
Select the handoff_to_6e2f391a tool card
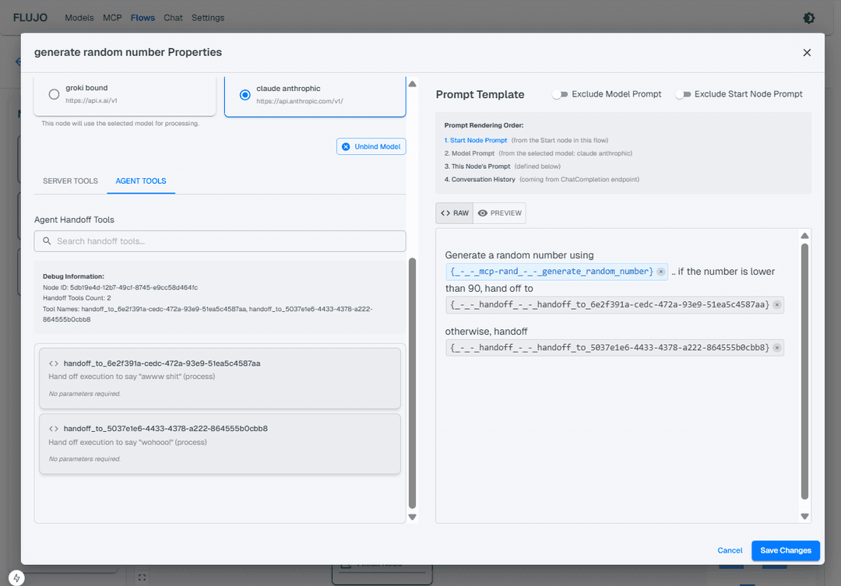pyautogui.click(x=220, y=378)
